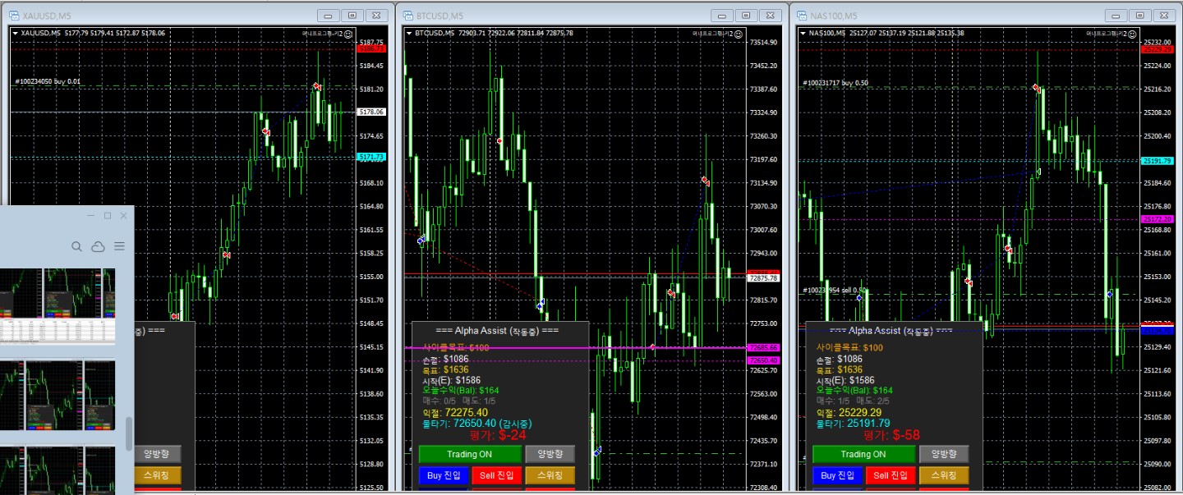Click the NAS100 chart window icon
This screenshot has width=1183, height=495.
802,16
